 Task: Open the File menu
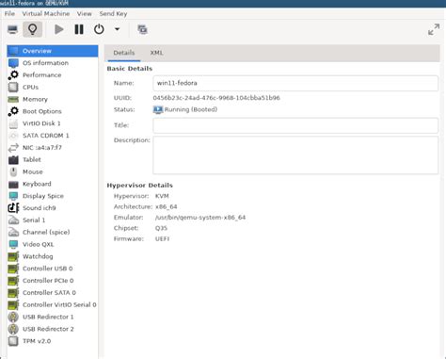[x=9, y=14]
